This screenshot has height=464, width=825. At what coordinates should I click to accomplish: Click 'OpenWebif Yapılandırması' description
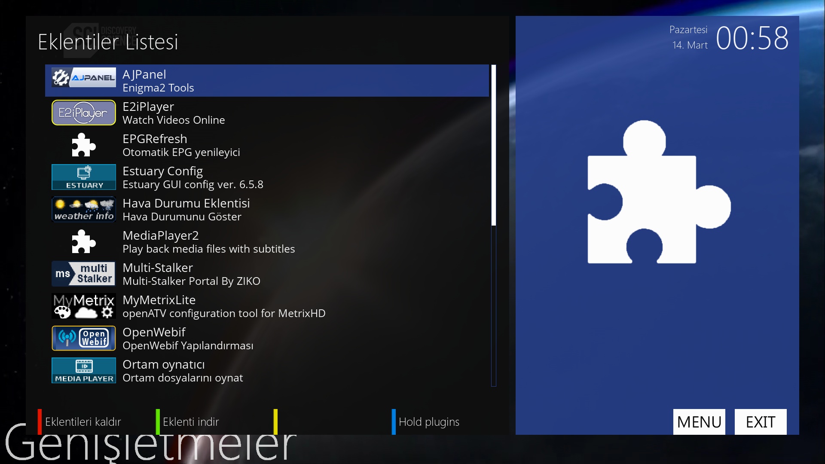pos(188,345)
